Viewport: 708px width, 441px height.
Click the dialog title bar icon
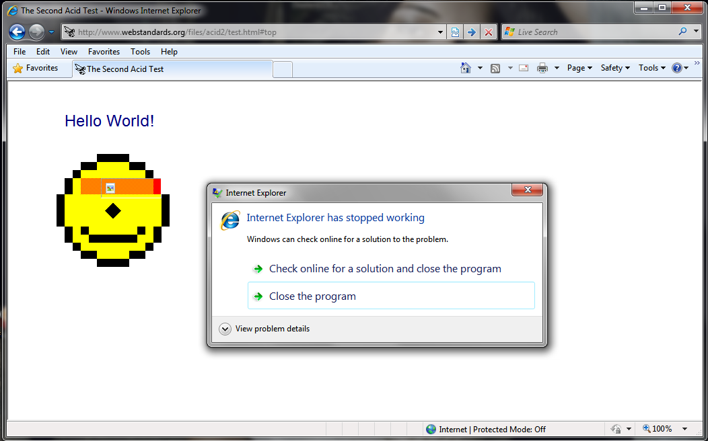pos(217,193)
